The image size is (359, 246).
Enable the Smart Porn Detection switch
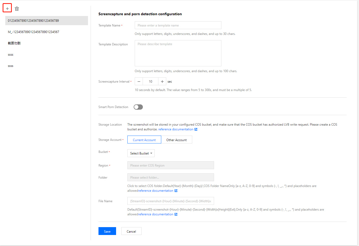(x=138, y=107)
